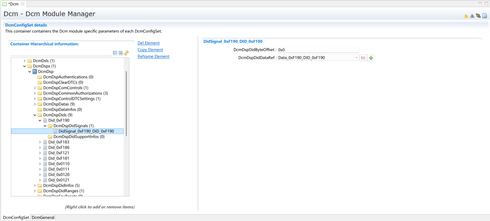The image size is (490, 221).
Task: Click the gray warning triangle icon
Action: (472, 16)
